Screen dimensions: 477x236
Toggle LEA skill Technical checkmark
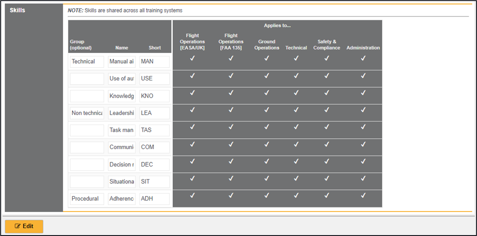click(x=296, y=110)
